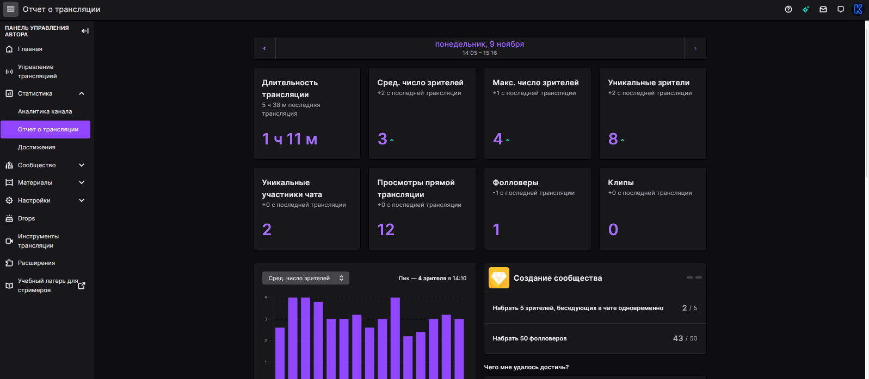Click the book icon for Учебный лагерь
This screenshot has height=379, width=869.
point(9,286)
